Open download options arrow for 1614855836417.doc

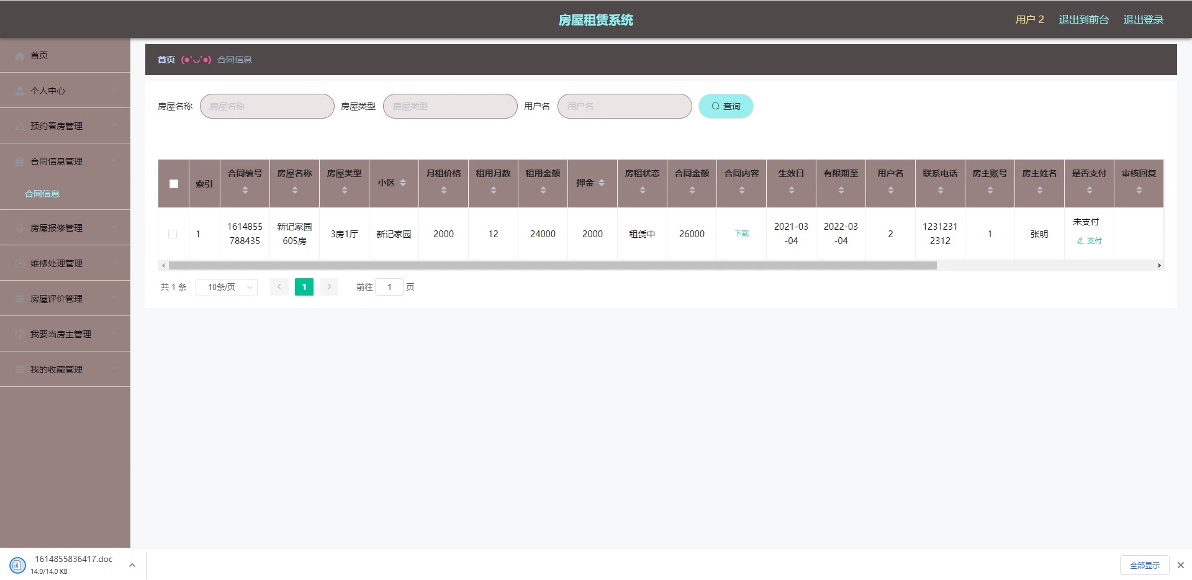(x=132, y=565)
